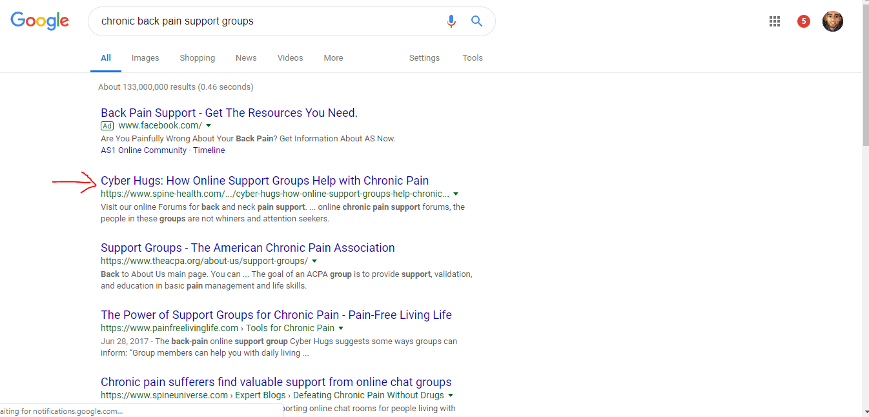The height and width of the screenshot is (417, 869).
Task: Open AS1 Online Community sitelink
Action: tap(143, 150)
